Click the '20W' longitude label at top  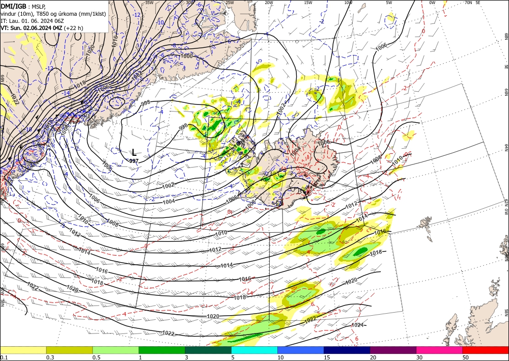tap(269, 3)
